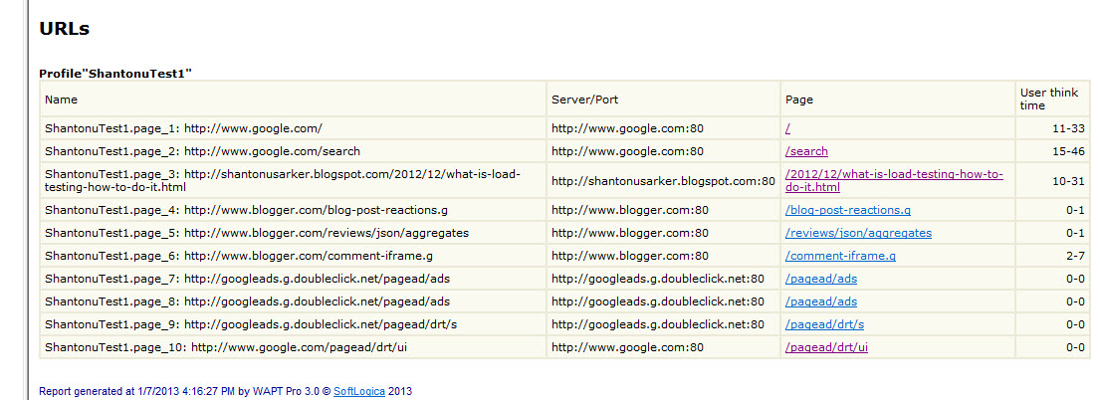
Task: Select the User think time header
Action: click(1044, 99)
